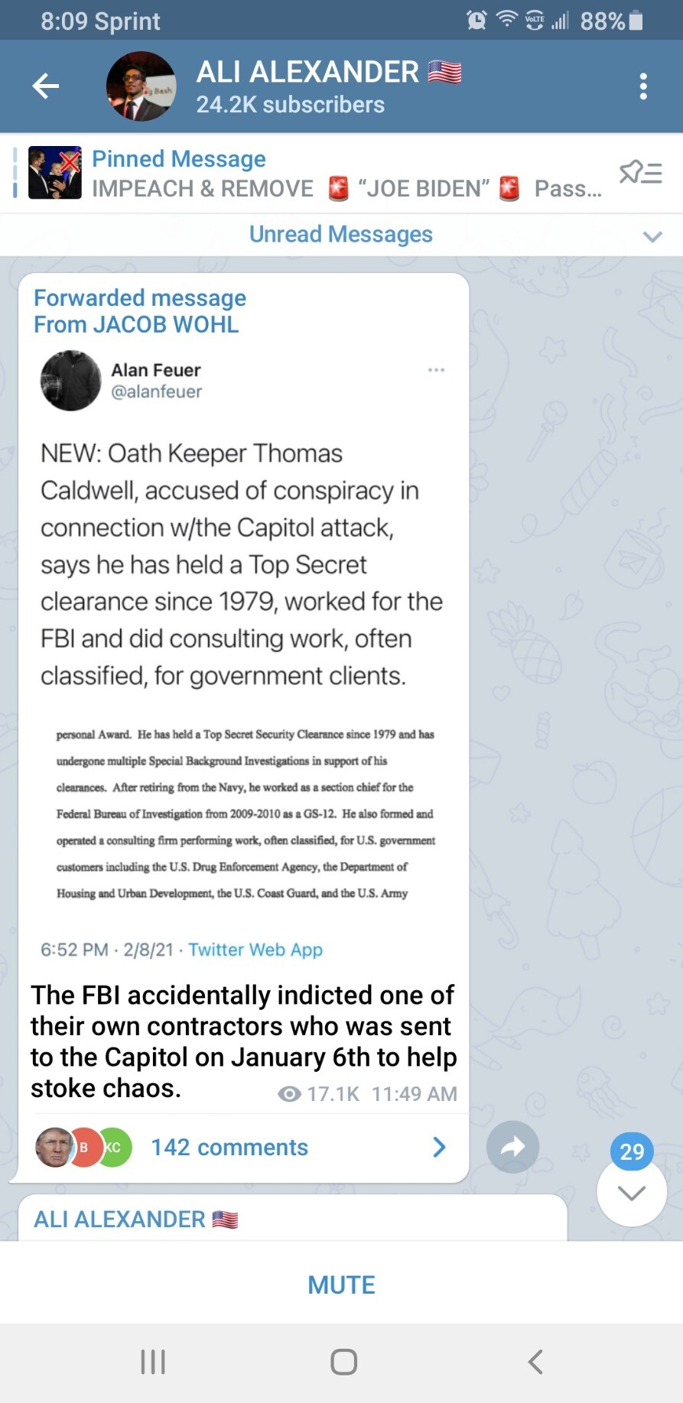
Task: Open the 142 comments link
Action: click(229, 1147)
